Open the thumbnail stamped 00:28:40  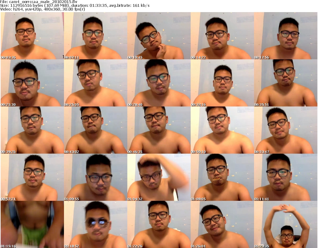[x=159, y=83]
